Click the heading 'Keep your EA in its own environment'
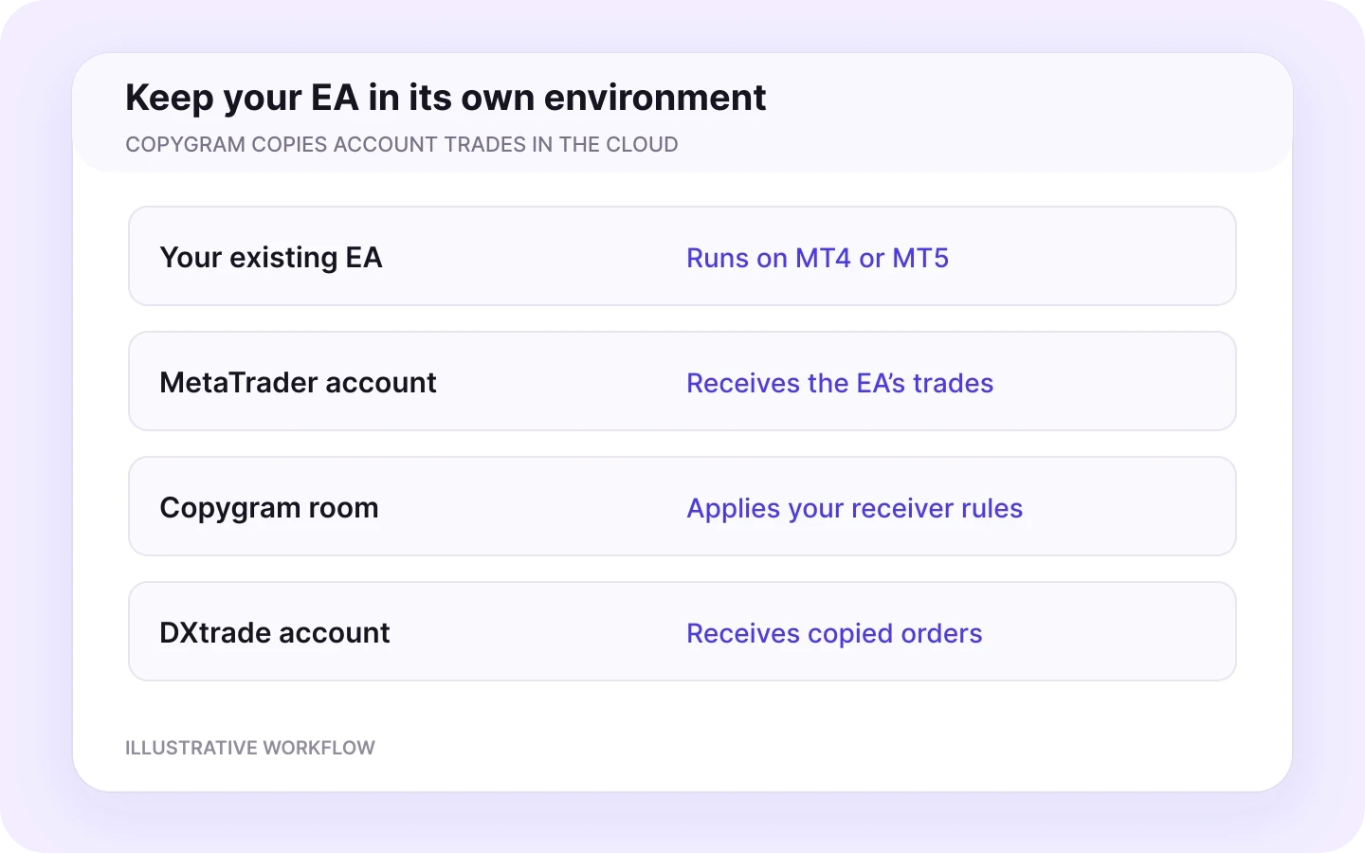Image resolution: width=1365 pixels, height=853 pixels. point(446,99)
